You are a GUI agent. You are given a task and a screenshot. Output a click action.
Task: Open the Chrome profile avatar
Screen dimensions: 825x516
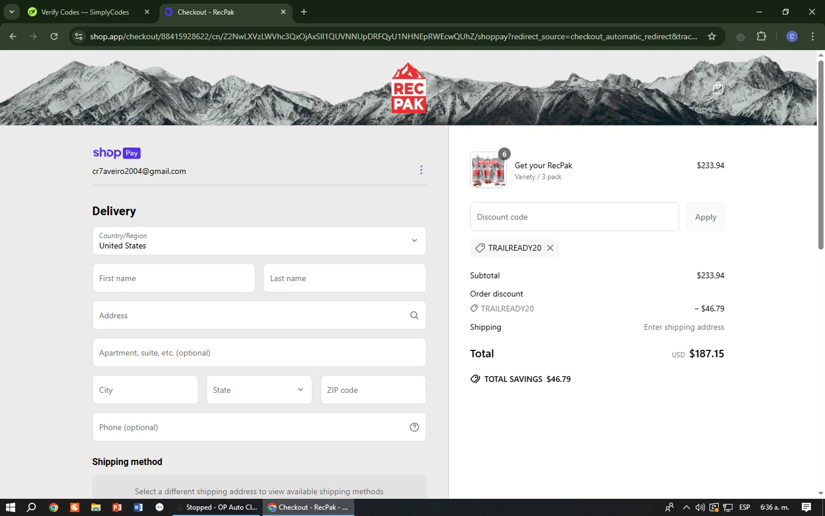click(x=792, y=36)
